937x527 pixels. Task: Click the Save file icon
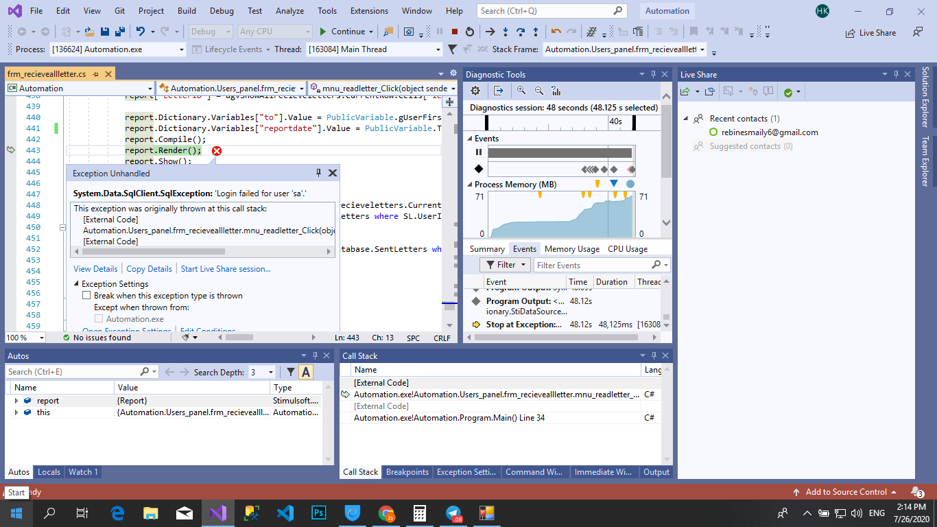[x=104, y=32]
